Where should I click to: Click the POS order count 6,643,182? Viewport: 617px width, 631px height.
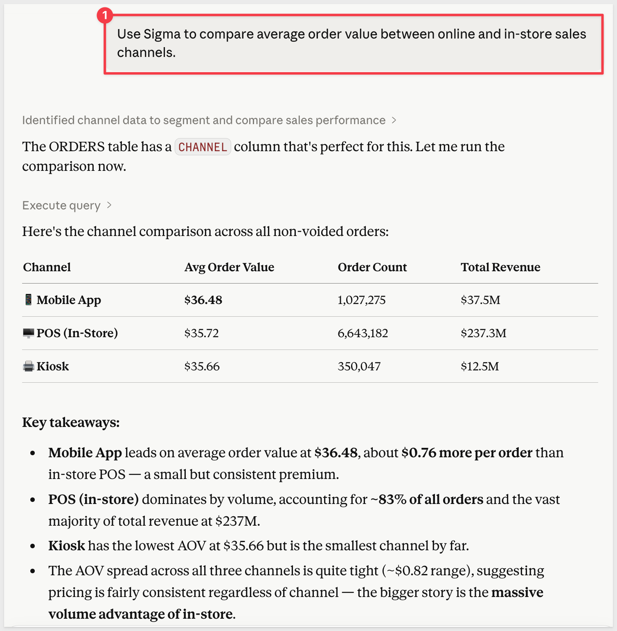363,333
